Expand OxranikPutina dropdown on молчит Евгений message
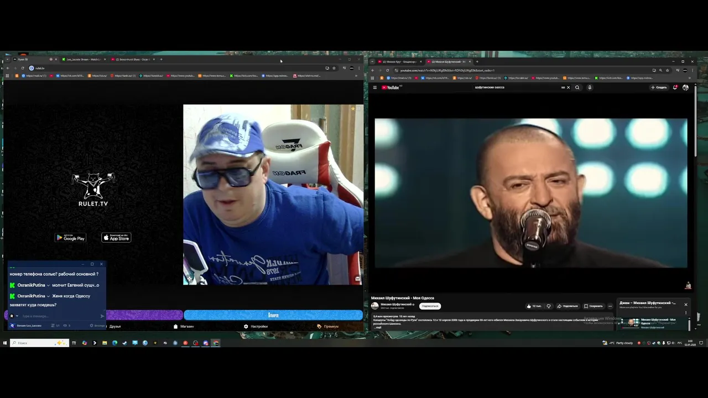The height and width of the screenshot is (398, 708). click(48, 285)
